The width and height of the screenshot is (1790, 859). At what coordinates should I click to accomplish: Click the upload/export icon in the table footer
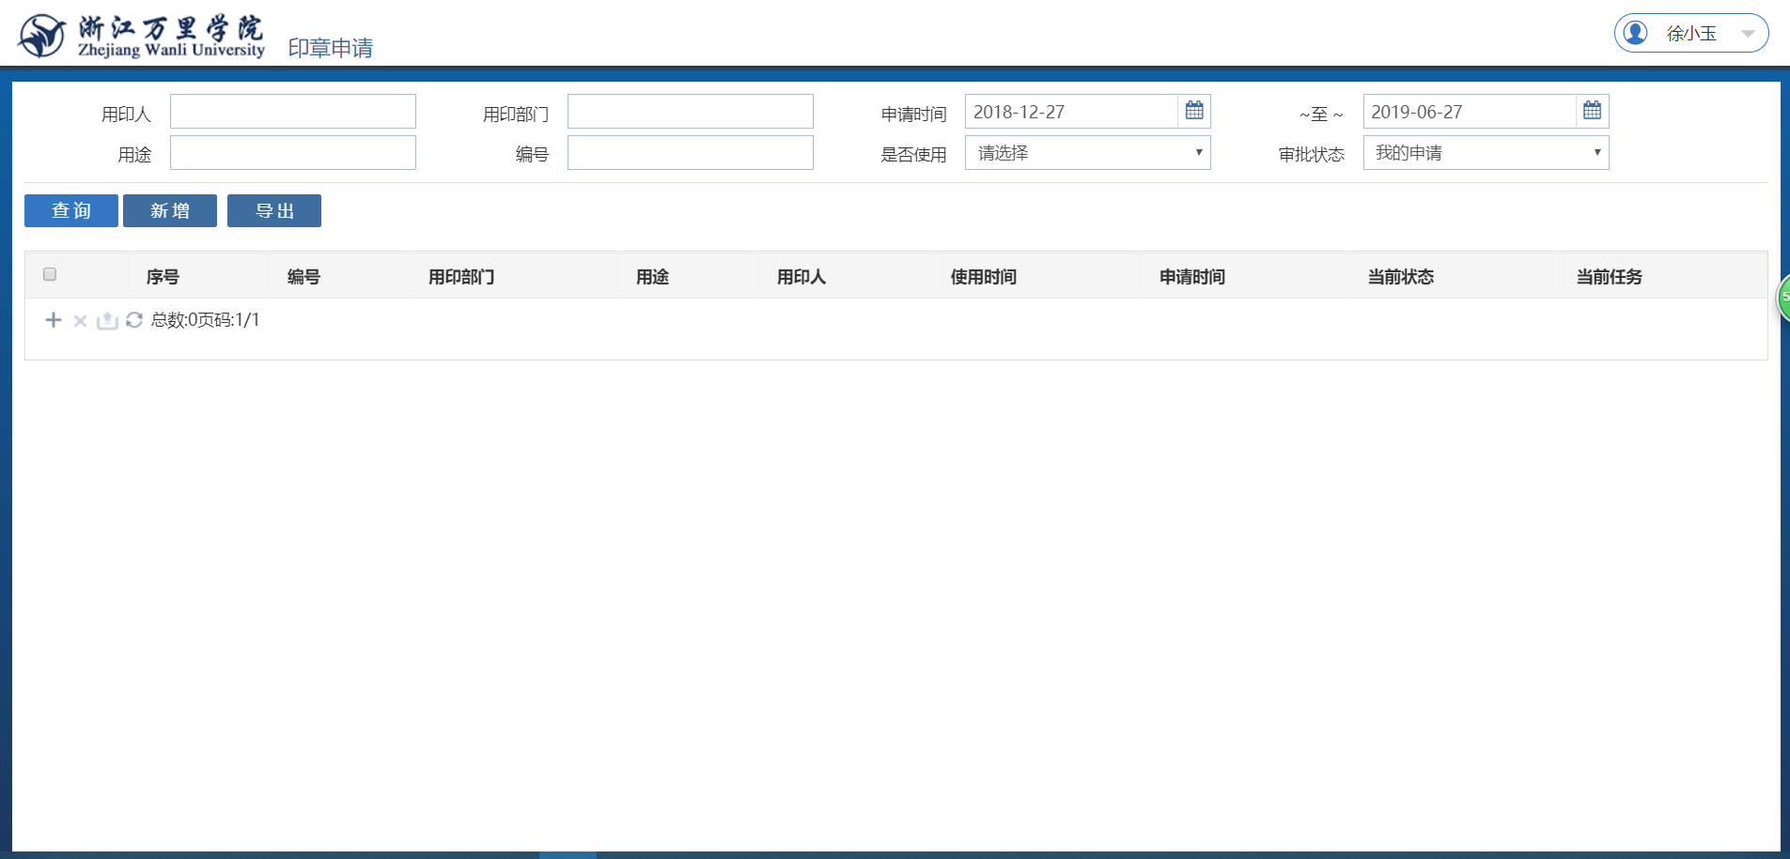point(107,321)
